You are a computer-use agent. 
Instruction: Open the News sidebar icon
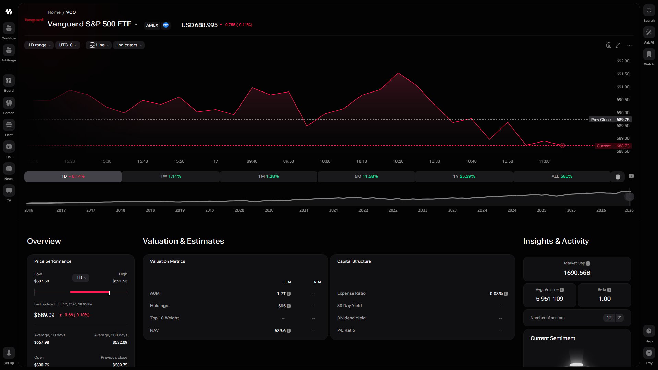pos(9,169)
